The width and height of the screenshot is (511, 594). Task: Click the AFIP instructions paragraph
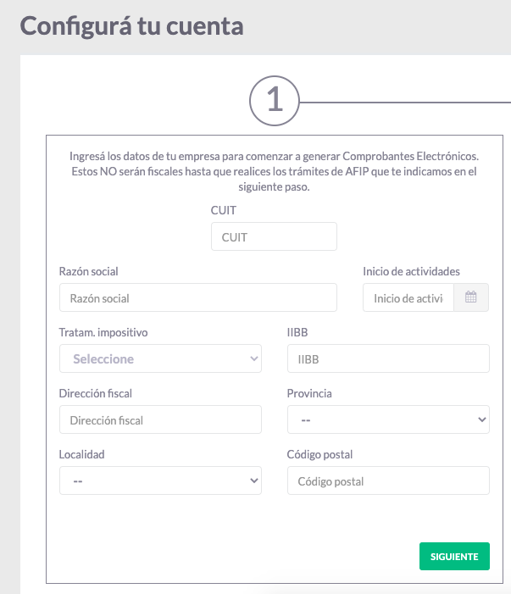[274, 171]
